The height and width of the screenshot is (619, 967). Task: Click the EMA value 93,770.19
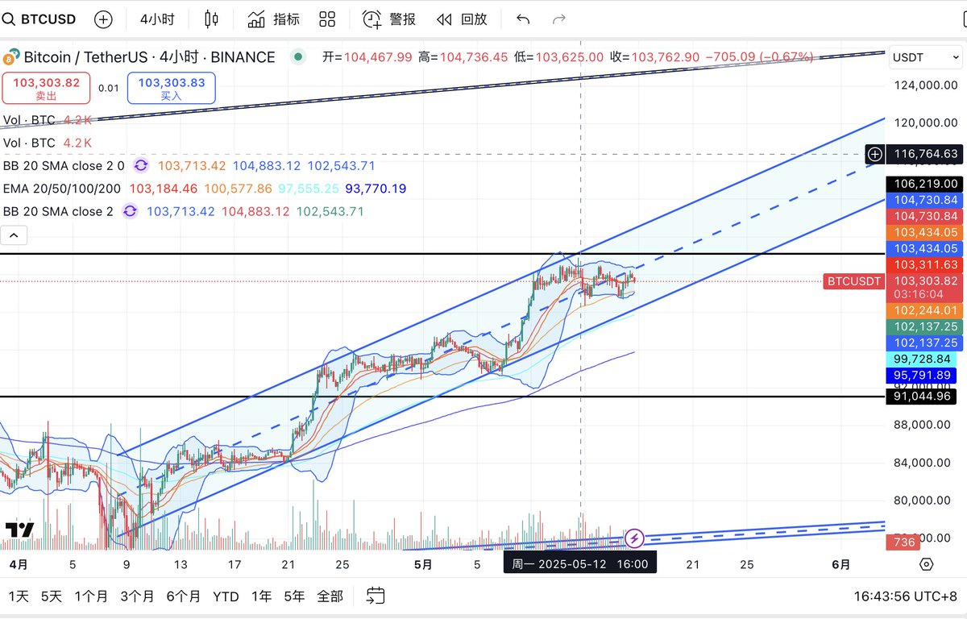[x=376, y=189]
